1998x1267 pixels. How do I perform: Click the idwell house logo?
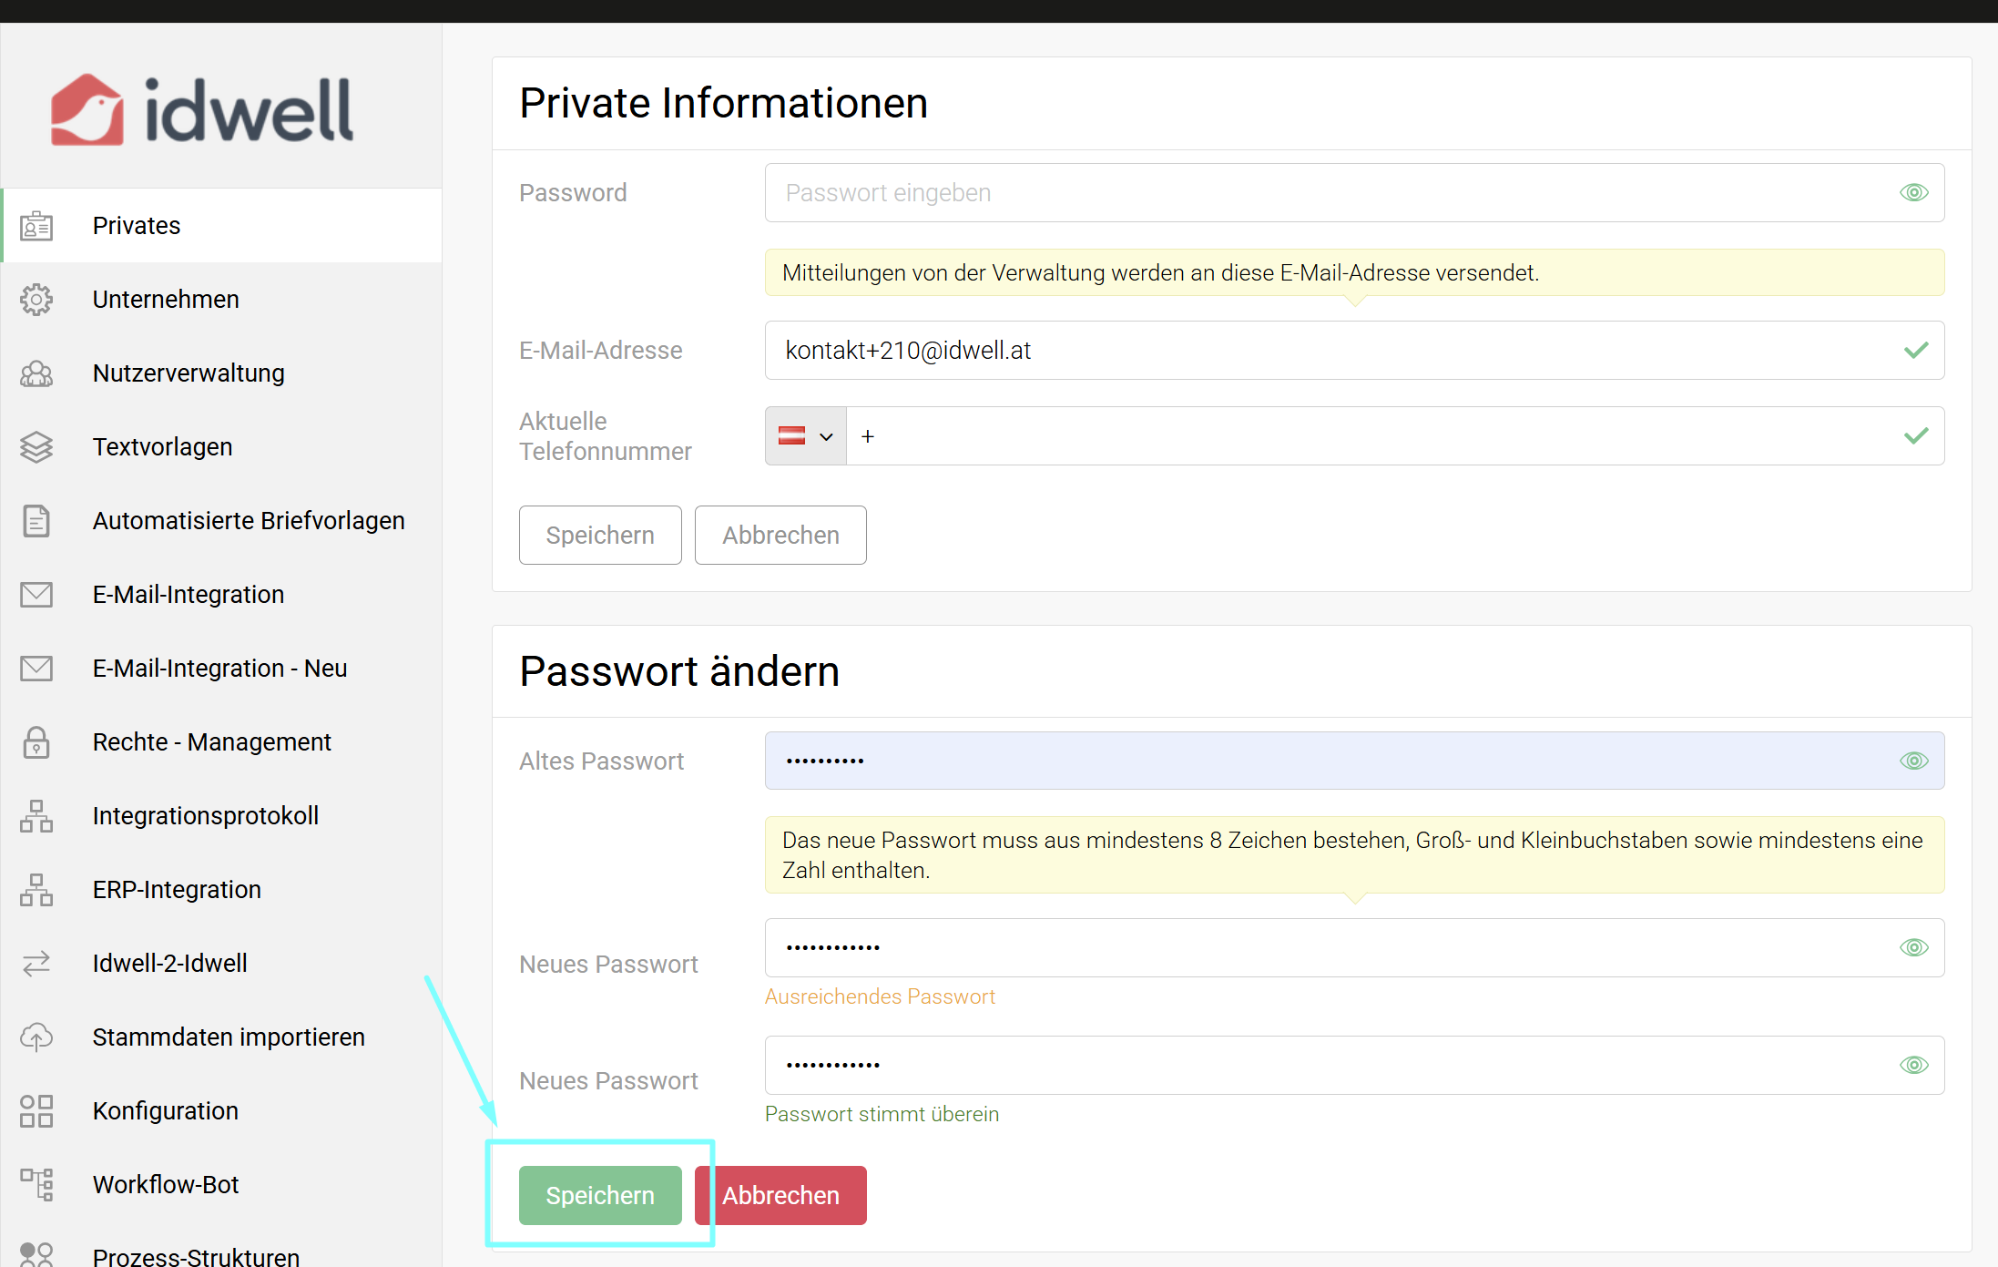tap(87, 110)
